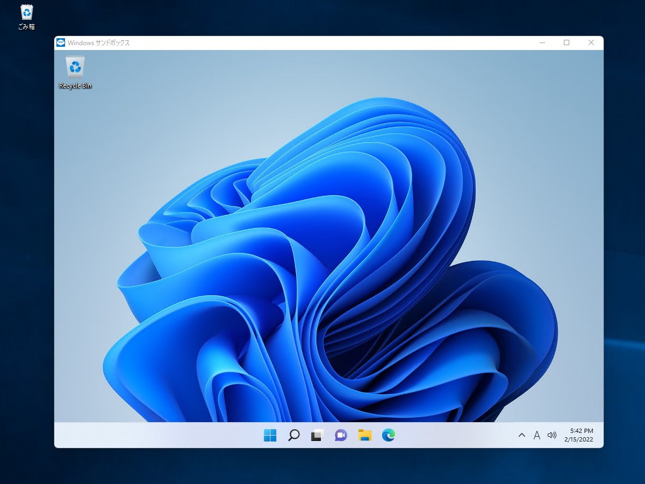Expand hidden system tray icons

pyautogui.click(x=522, y=436)
